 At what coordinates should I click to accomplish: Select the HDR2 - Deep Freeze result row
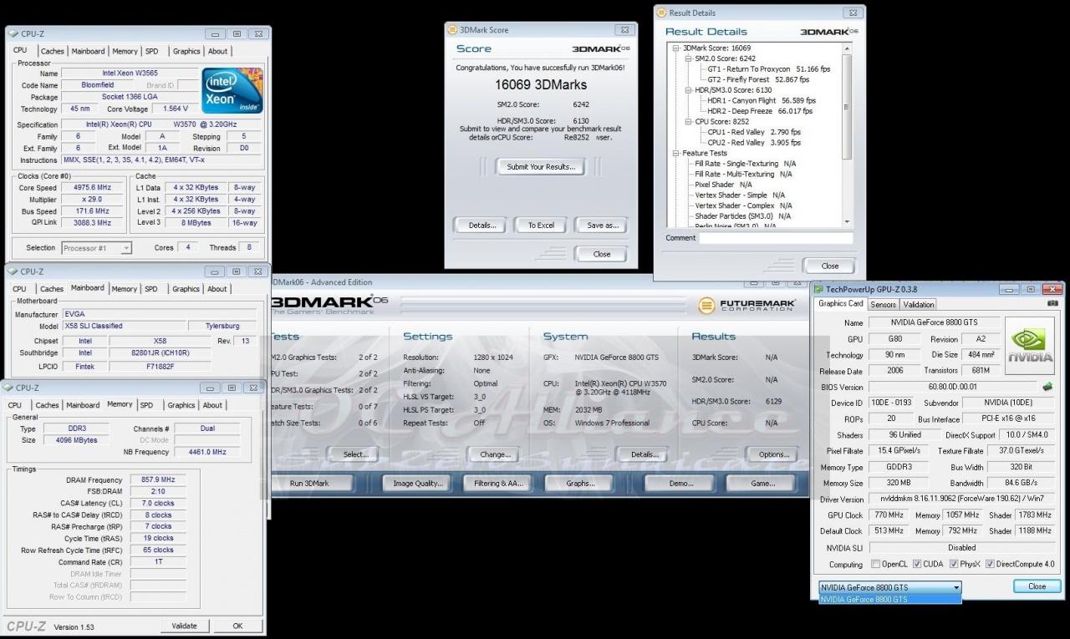[x=760, y=111]
